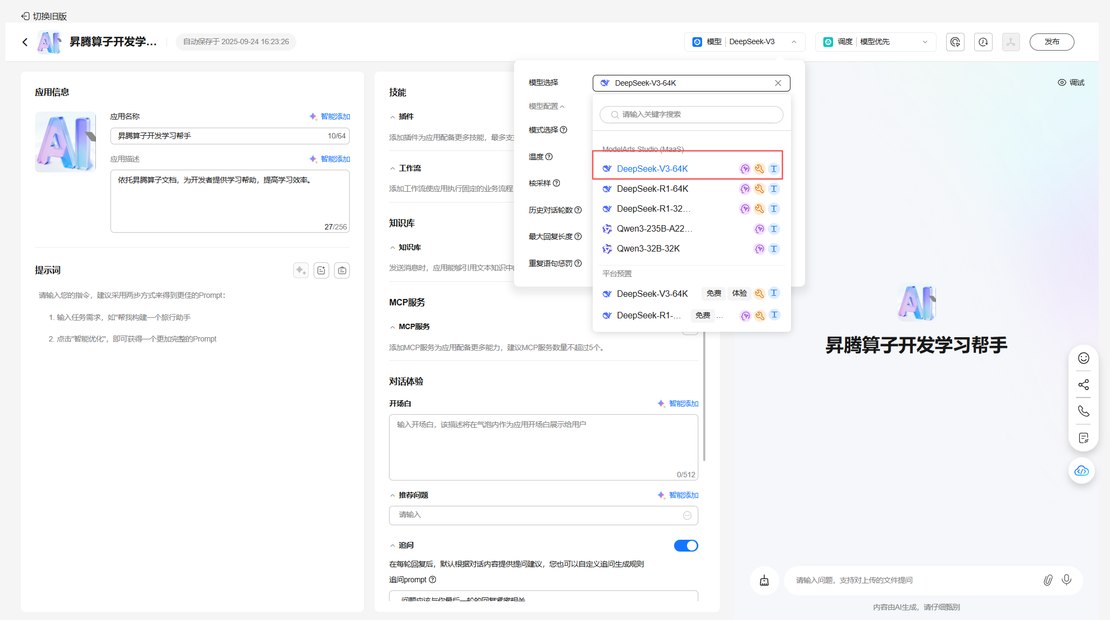Collapse the 模型配置 section
Image resolution: width=1110 pixels, height=620 pixels.
[x=546, y=107]
